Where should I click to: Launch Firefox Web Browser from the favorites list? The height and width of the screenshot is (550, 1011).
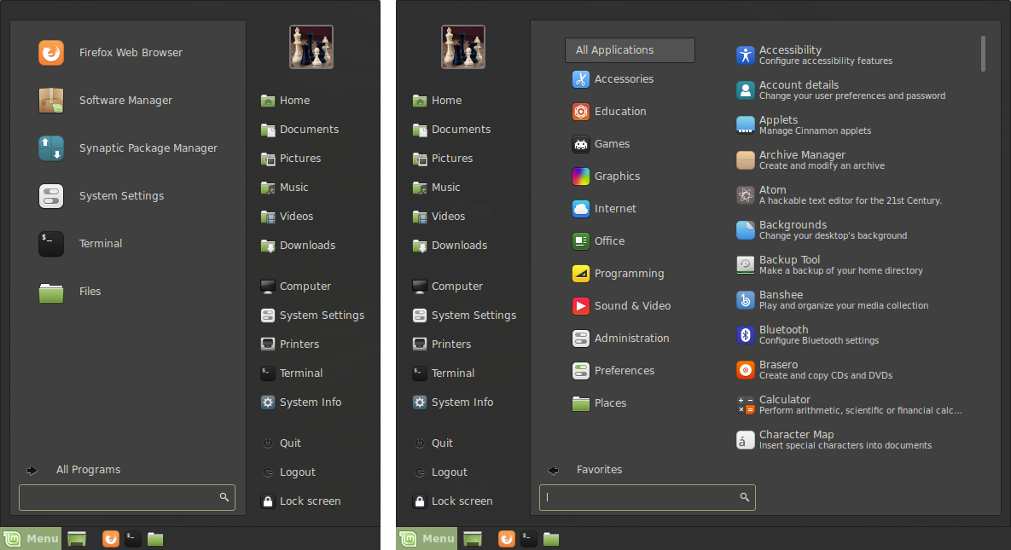click(x=130, y=53)
